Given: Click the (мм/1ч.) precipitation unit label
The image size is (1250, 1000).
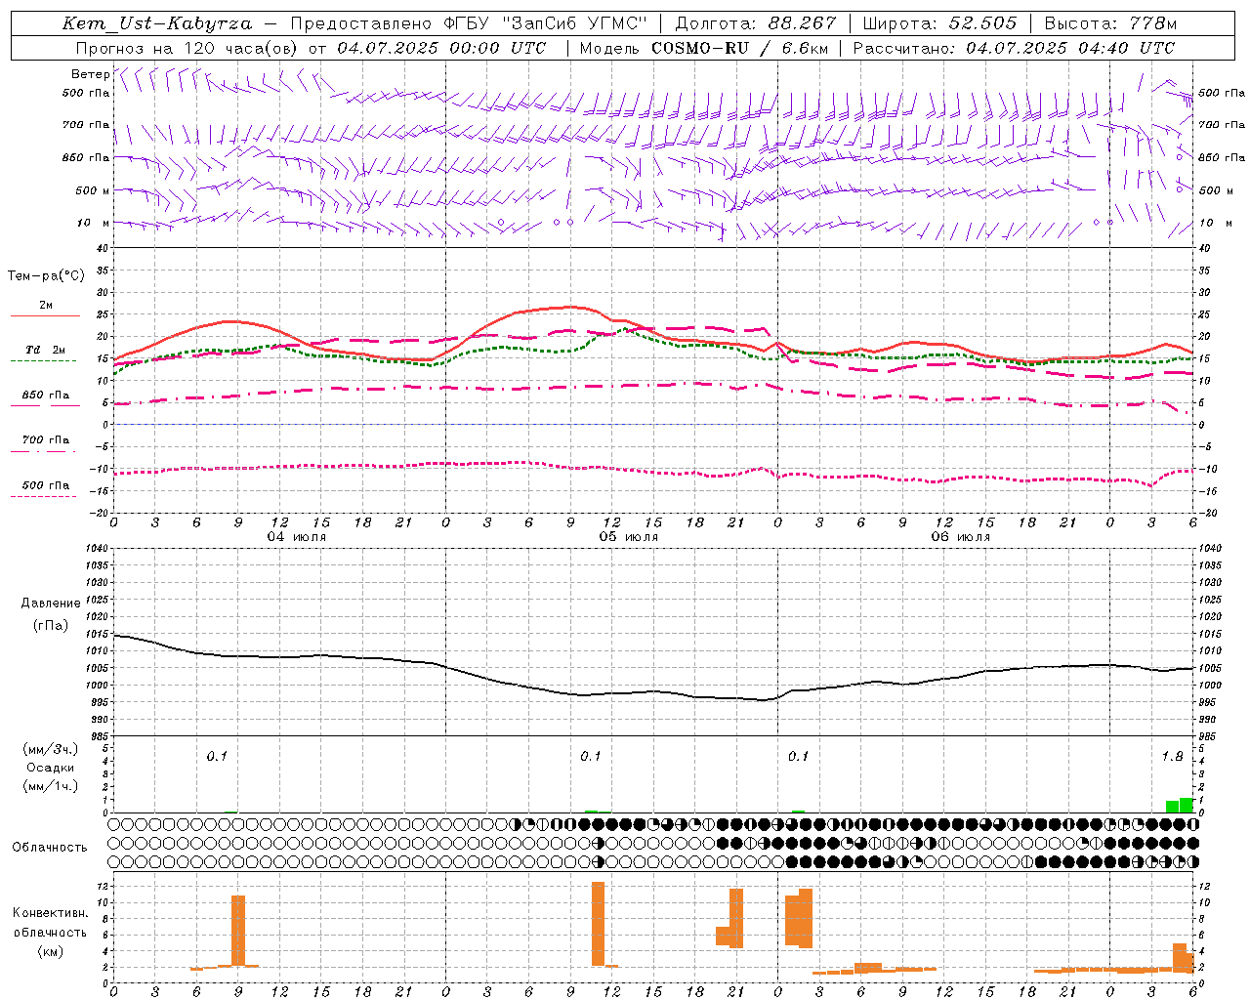Looking at the screenshot, I should tap(51, 786).
